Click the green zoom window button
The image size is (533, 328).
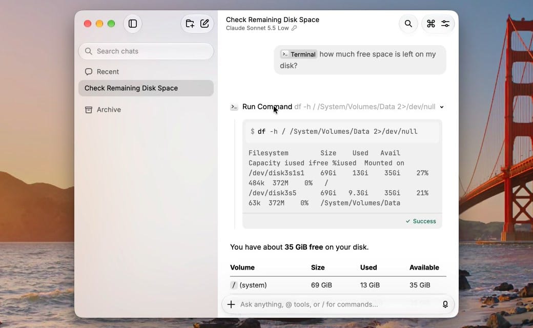pos(111,24)
